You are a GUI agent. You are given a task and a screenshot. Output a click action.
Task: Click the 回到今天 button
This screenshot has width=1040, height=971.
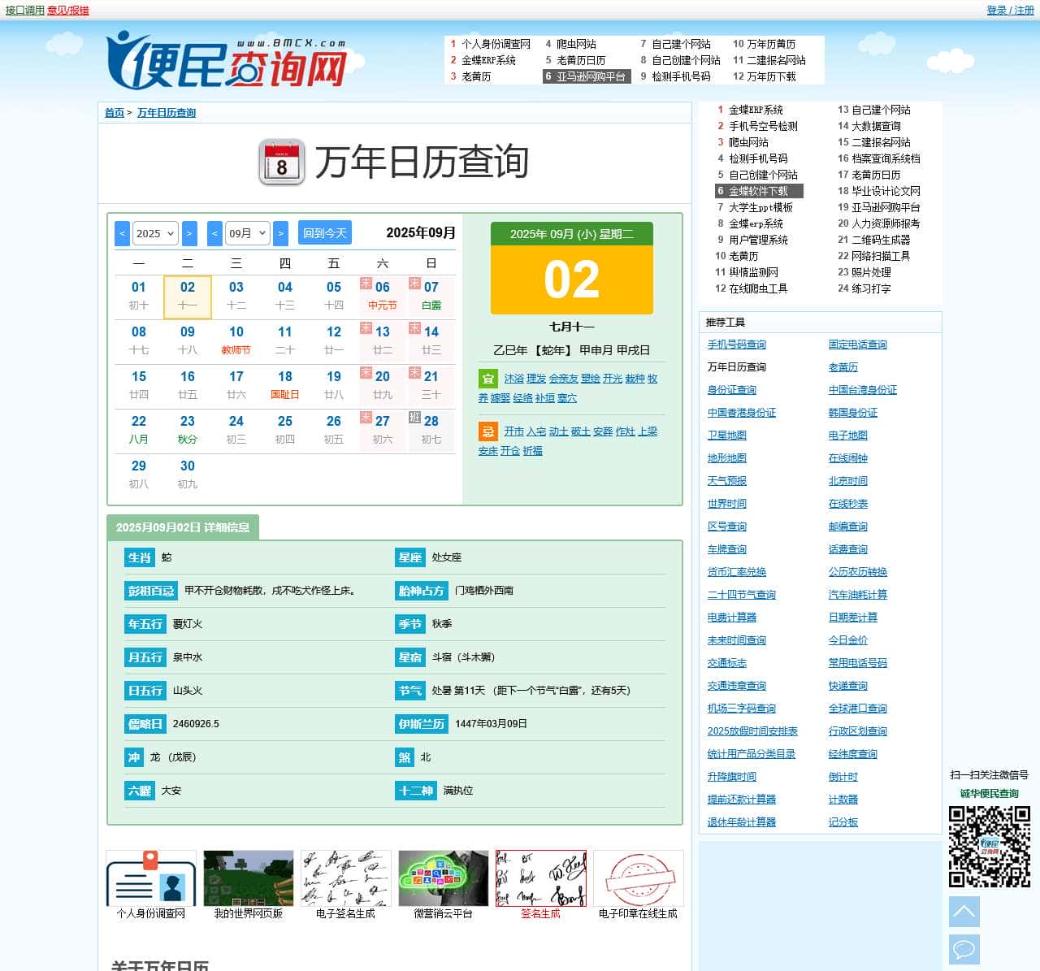[x=325, y=233]
